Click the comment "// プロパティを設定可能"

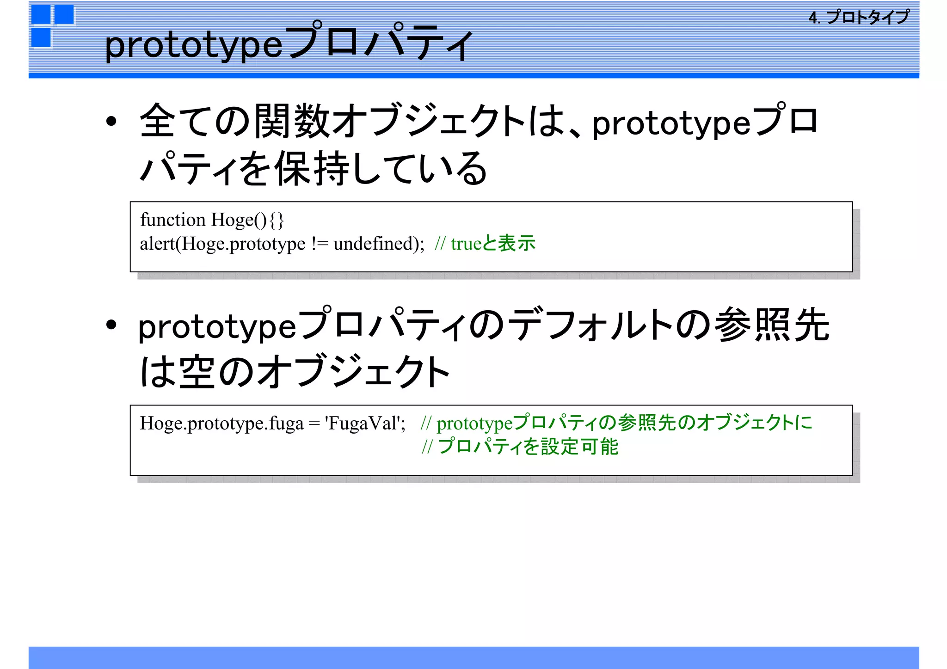click(520, 447)
